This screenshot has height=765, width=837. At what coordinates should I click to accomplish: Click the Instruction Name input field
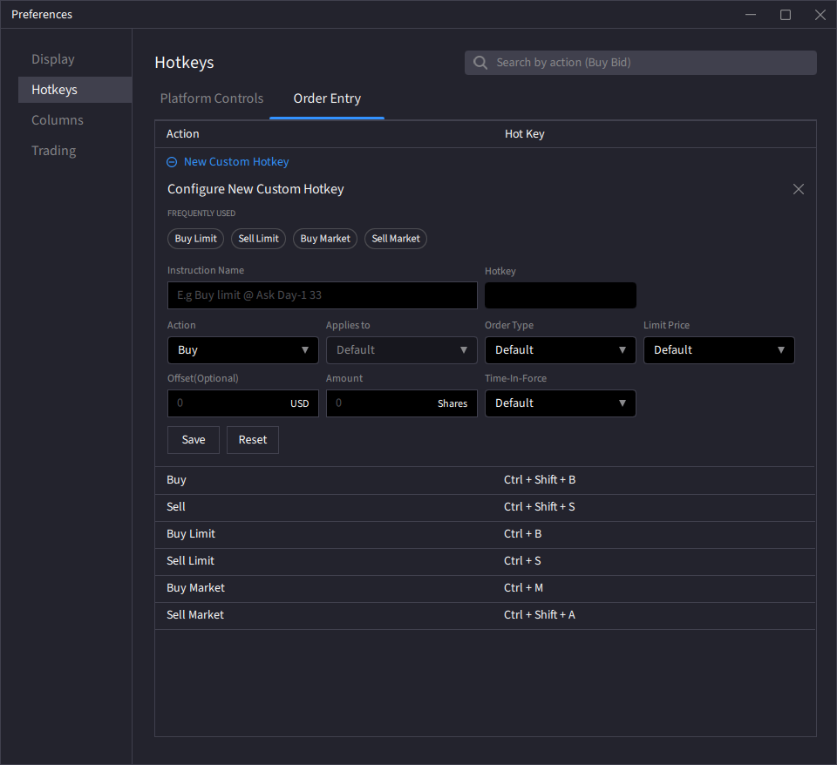(x=322, y=295)
